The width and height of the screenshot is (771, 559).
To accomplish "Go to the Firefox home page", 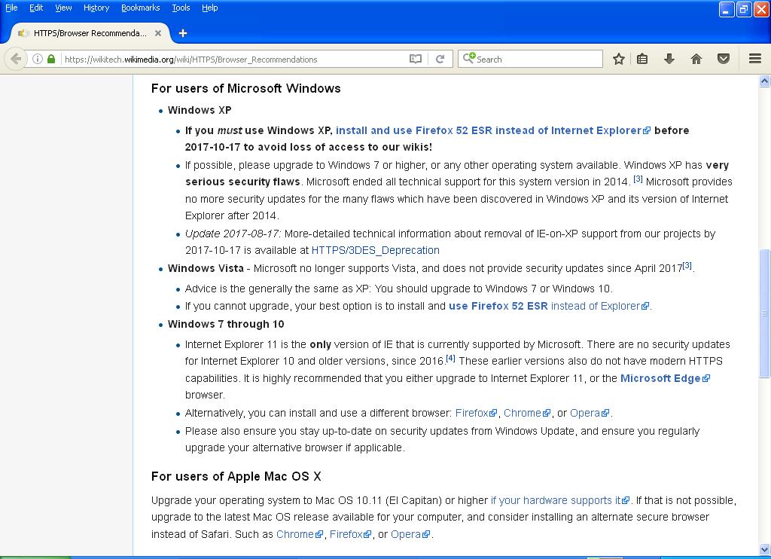I will tap(696, 59).
